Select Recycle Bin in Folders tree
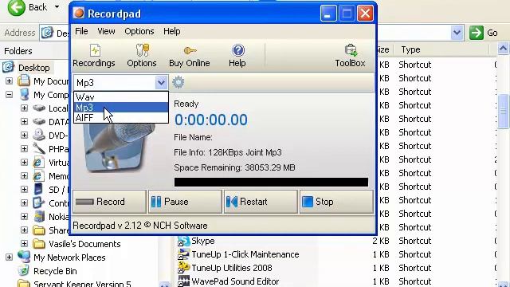This screenshot has width=510, height=287. coord(55,271)
